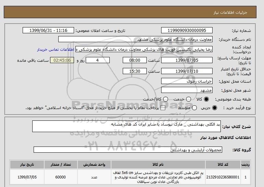Click the ردیف column header

[245, 165]
